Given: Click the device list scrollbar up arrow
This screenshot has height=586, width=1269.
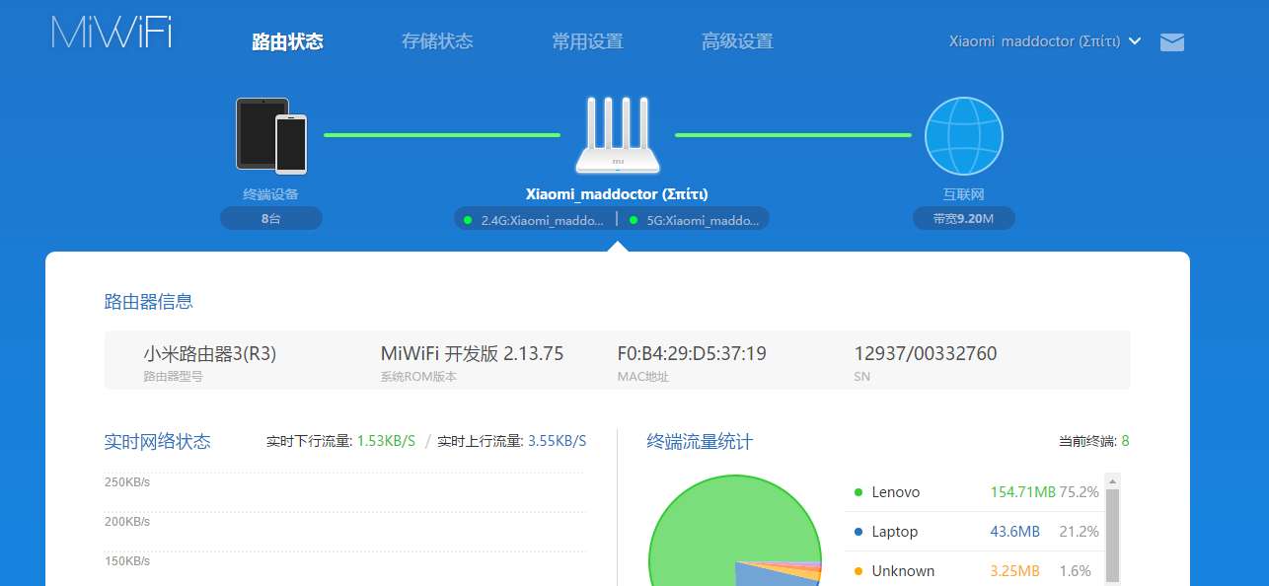Looking at the screenshot, I should click(x=1112, y=481).
